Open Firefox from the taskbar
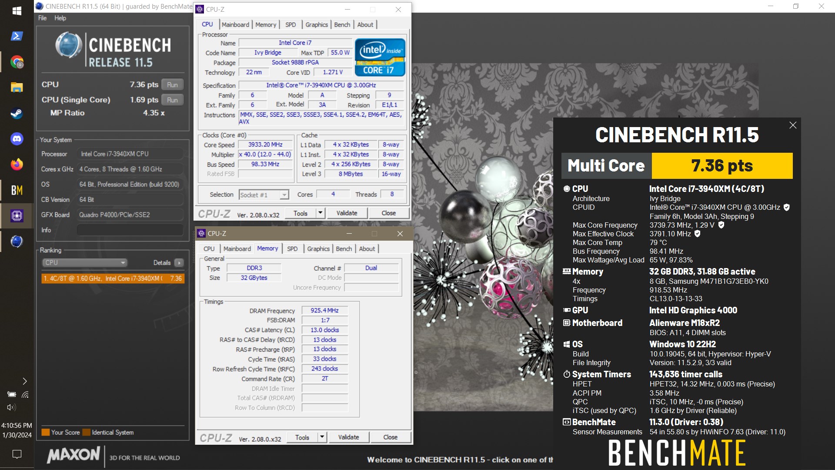Screen dimensions: 835x470 (17, 164)
